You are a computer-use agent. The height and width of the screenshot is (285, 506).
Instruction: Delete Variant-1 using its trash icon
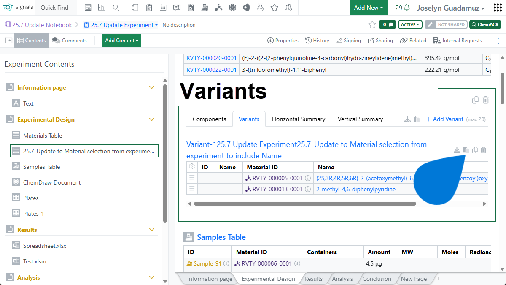tap(484, 150)
